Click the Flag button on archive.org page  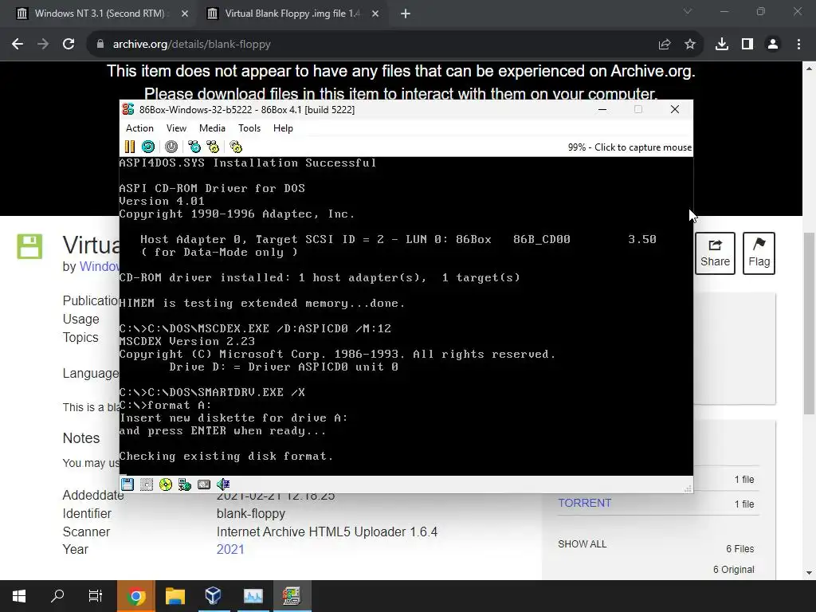point(759,253)
